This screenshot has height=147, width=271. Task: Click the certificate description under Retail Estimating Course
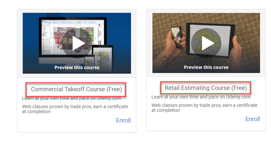click(x=204, y=108)
